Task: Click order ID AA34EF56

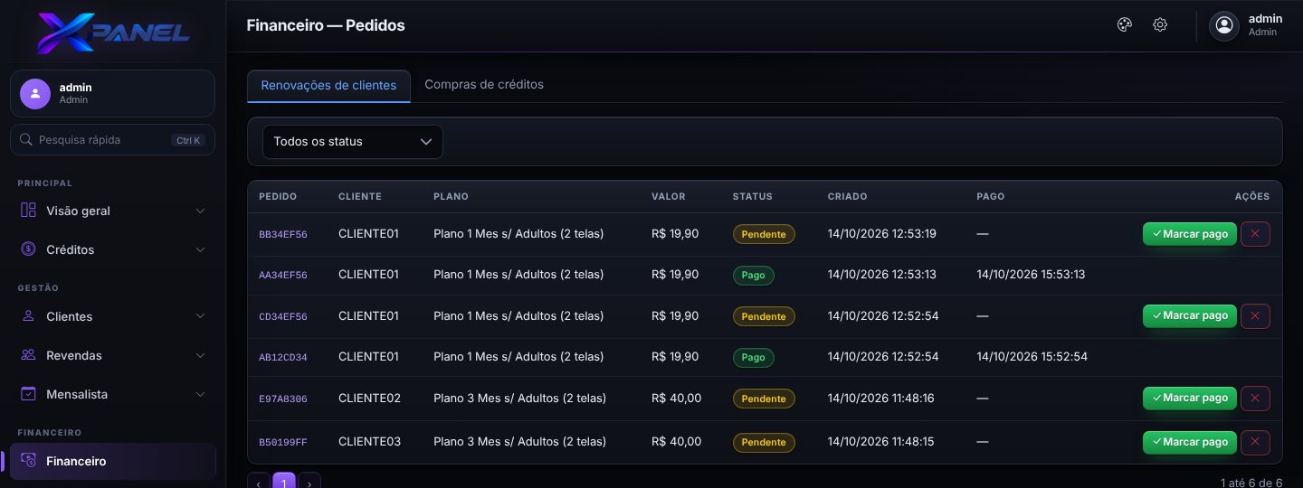Action: (283, 275)
